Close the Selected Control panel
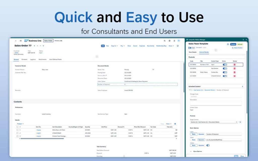Image resolution: width=258 pixels, height=161 pixels. [x=242, y=86]
